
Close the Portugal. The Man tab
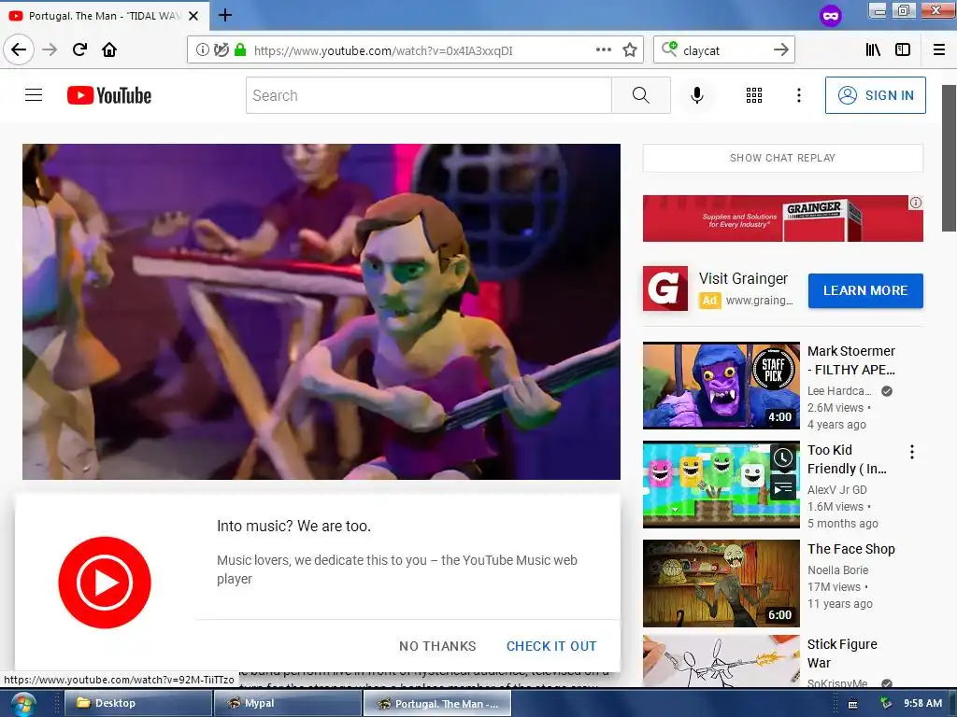193,16
